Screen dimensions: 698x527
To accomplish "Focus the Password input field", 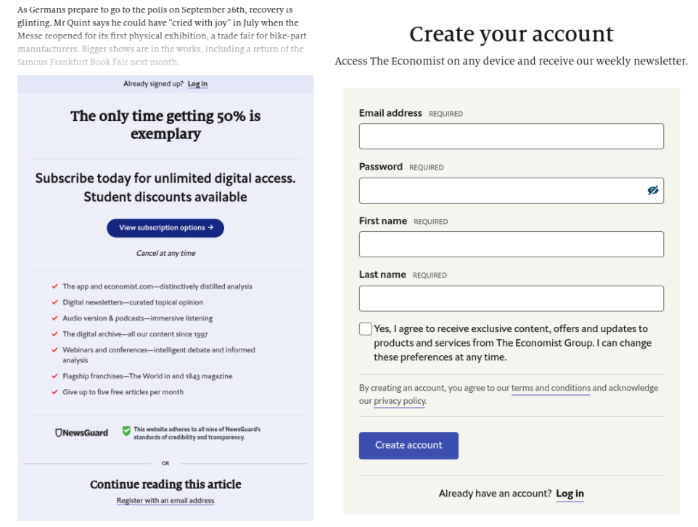I will tap(511, 191).
